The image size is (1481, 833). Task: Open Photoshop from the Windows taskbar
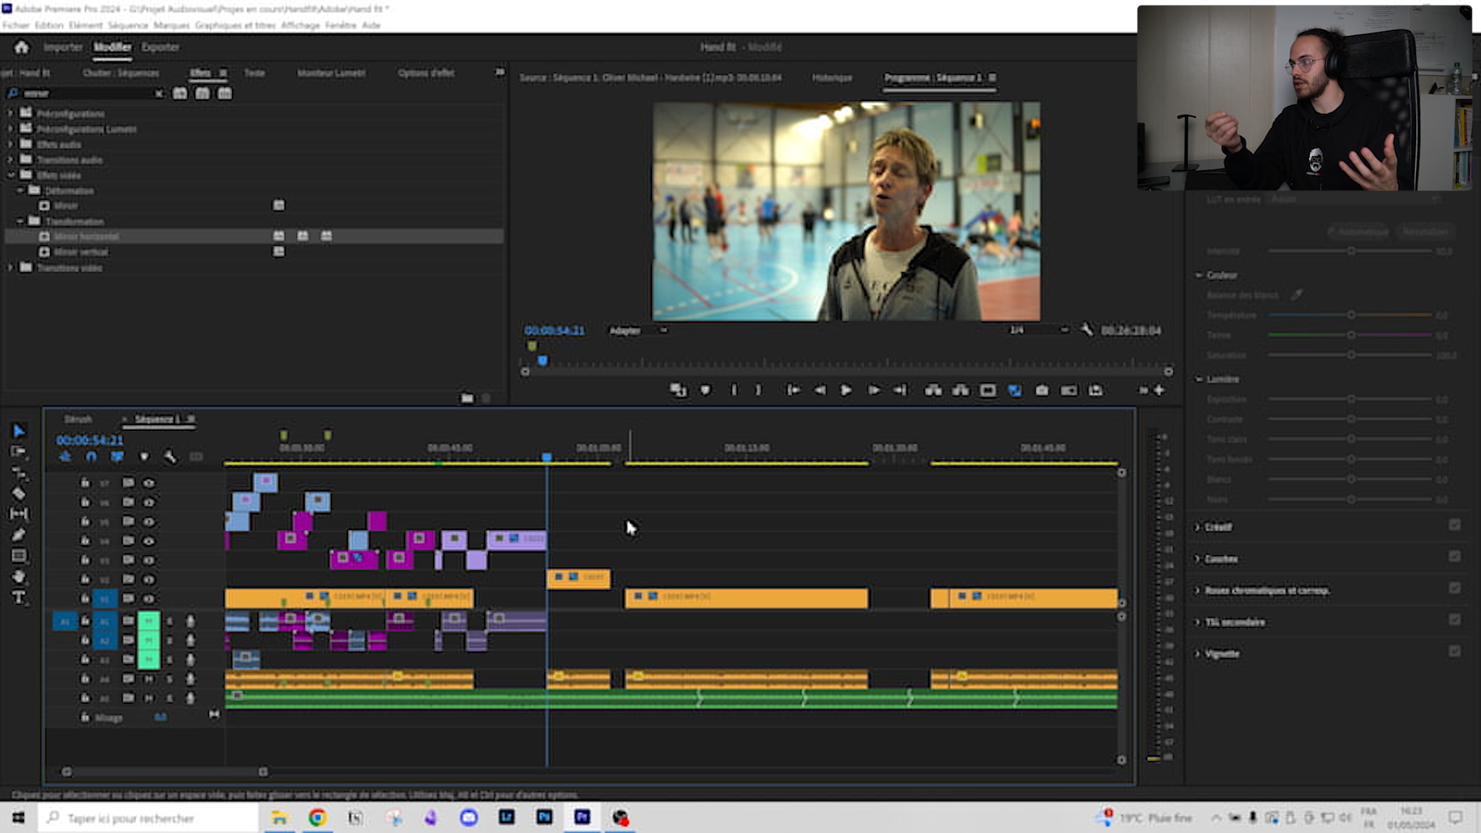(544, 818)
